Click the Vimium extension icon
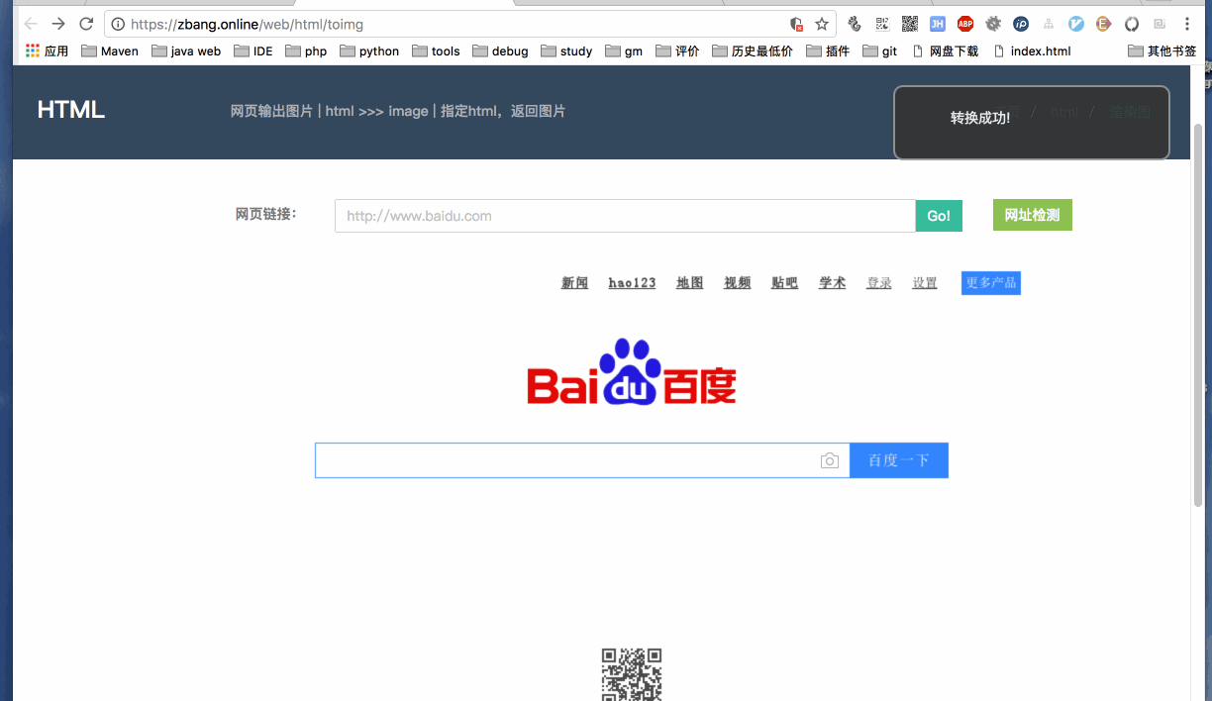 [x=1075, y=24]
